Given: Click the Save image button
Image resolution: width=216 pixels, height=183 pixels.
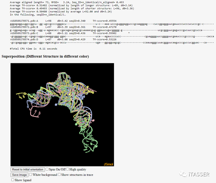Looking at the screenshot, I should coord(19,175).
